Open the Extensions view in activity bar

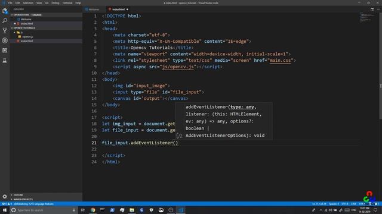point(5,51)
